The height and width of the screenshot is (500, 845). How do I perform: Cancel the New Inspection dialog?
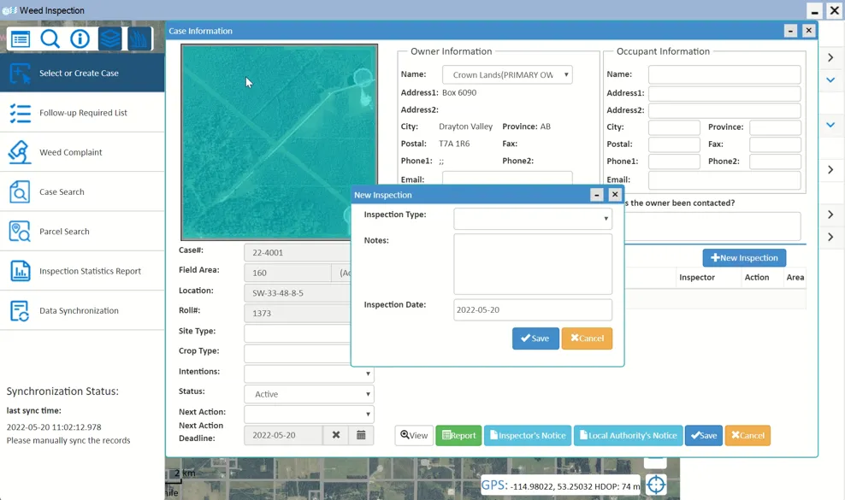click(x=587, y=338)
